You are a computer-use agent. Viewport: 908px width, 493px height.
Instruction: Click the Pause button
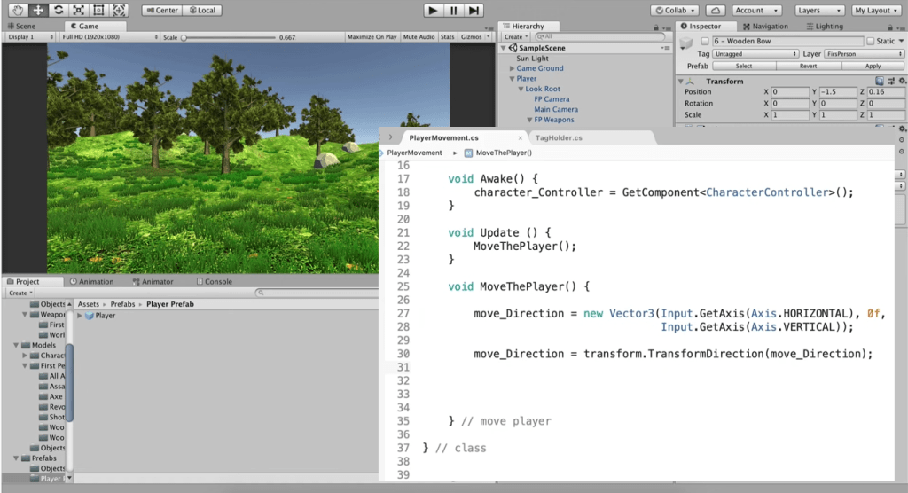453,11
